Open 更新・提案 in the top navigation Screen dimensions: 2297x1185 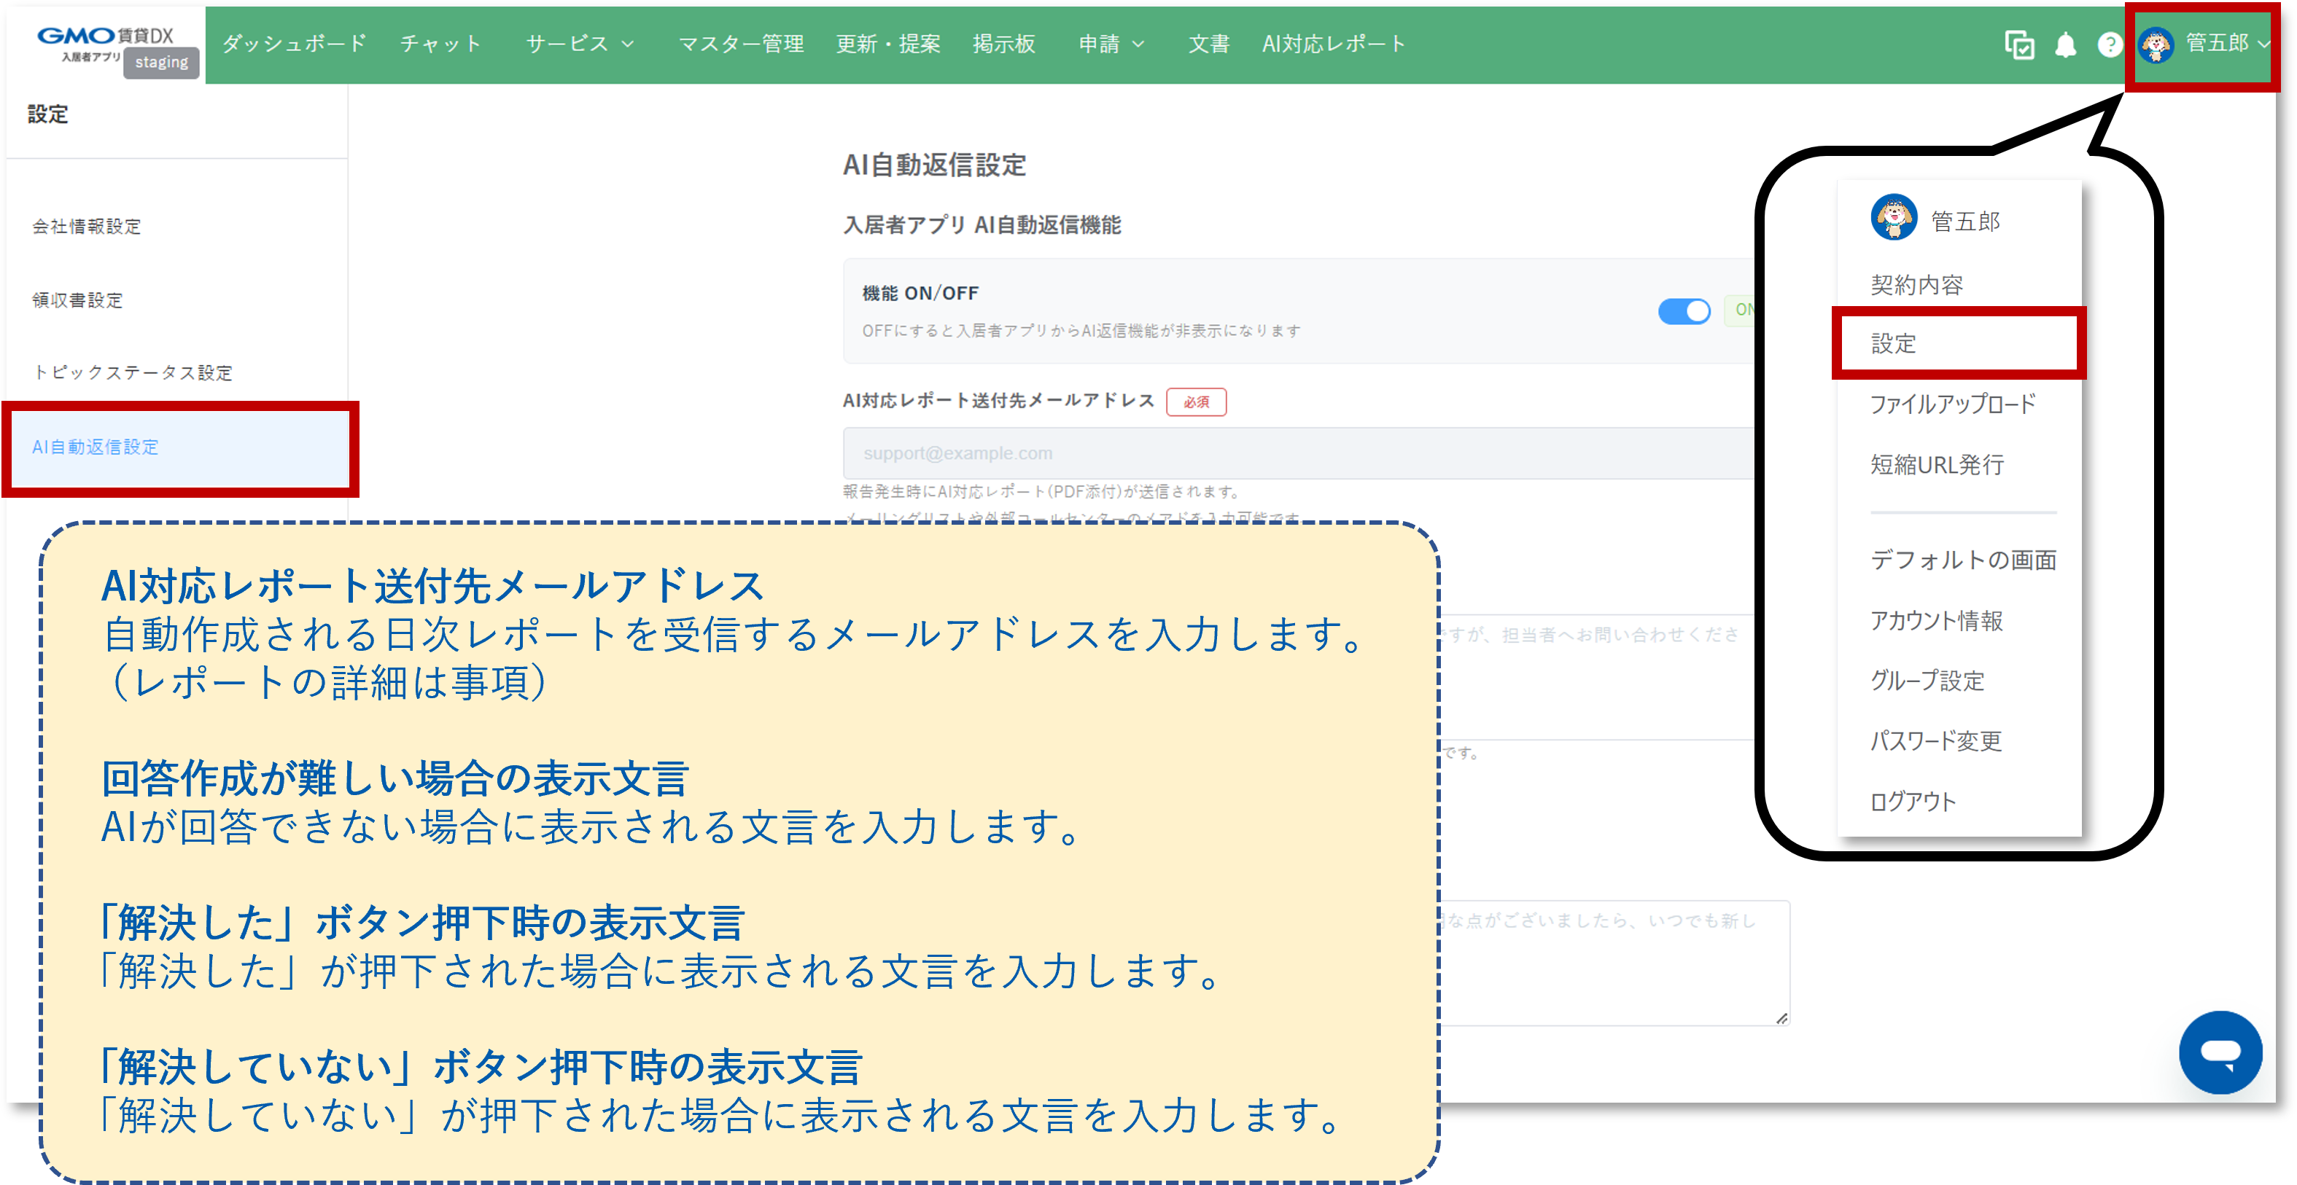[888, 44]
